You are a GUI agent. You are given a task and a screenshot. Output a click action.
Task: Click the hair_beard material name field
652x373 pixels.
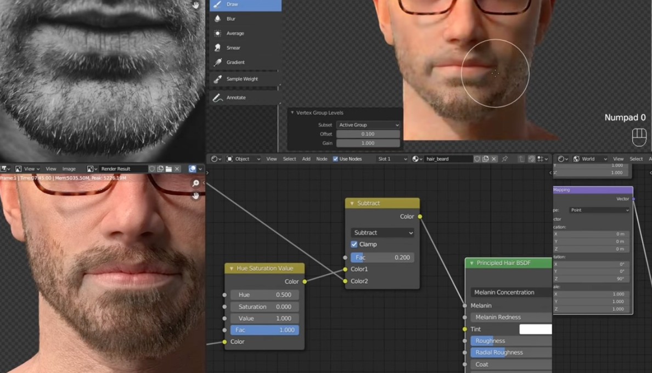tap(447, 159)
